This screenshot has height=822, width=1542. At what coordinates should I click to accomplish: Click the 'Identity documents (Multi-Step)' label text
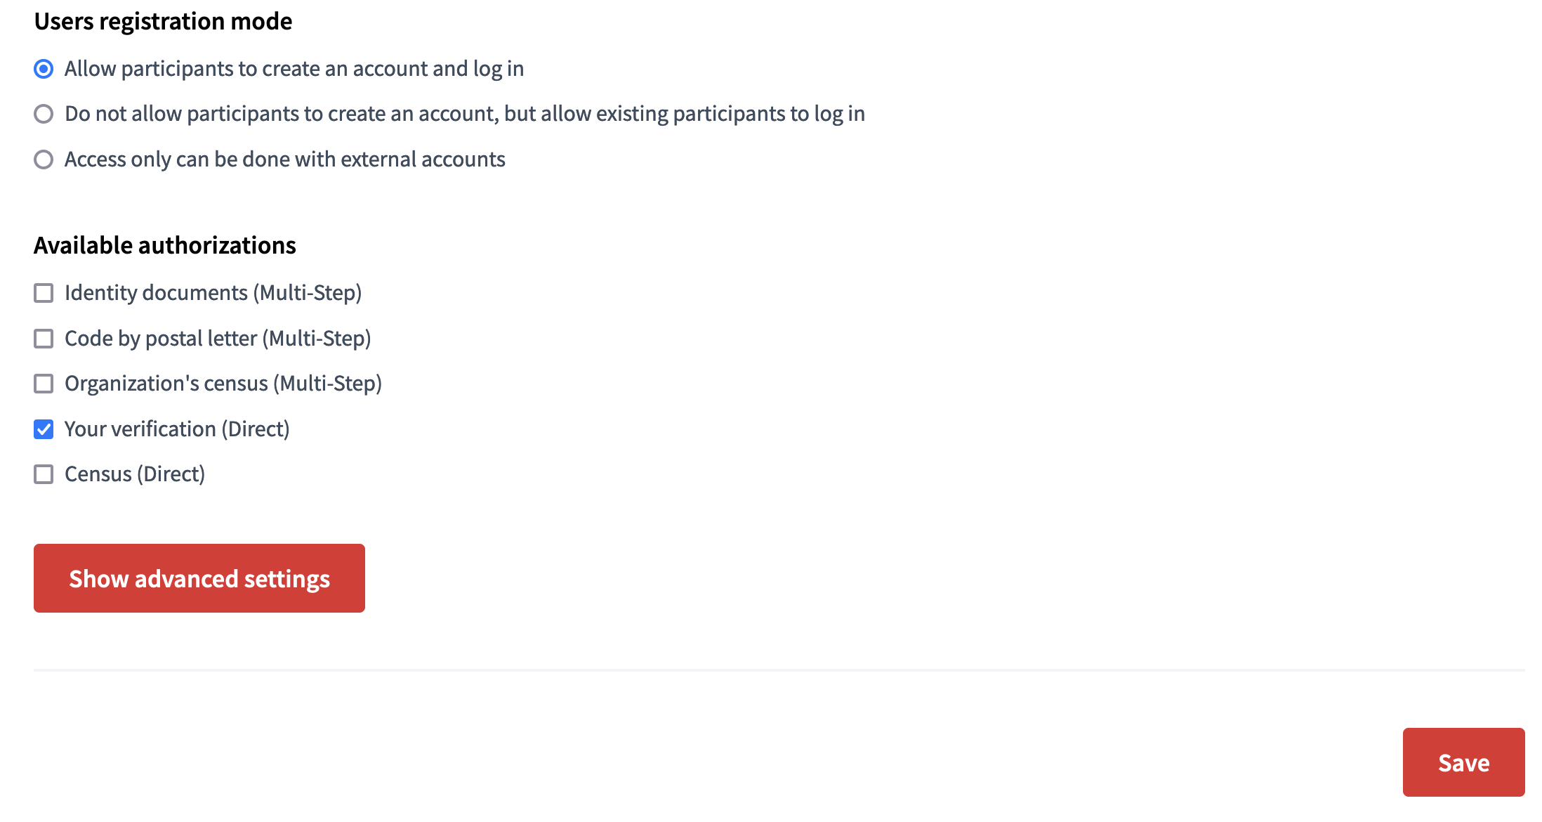(213, 293)
